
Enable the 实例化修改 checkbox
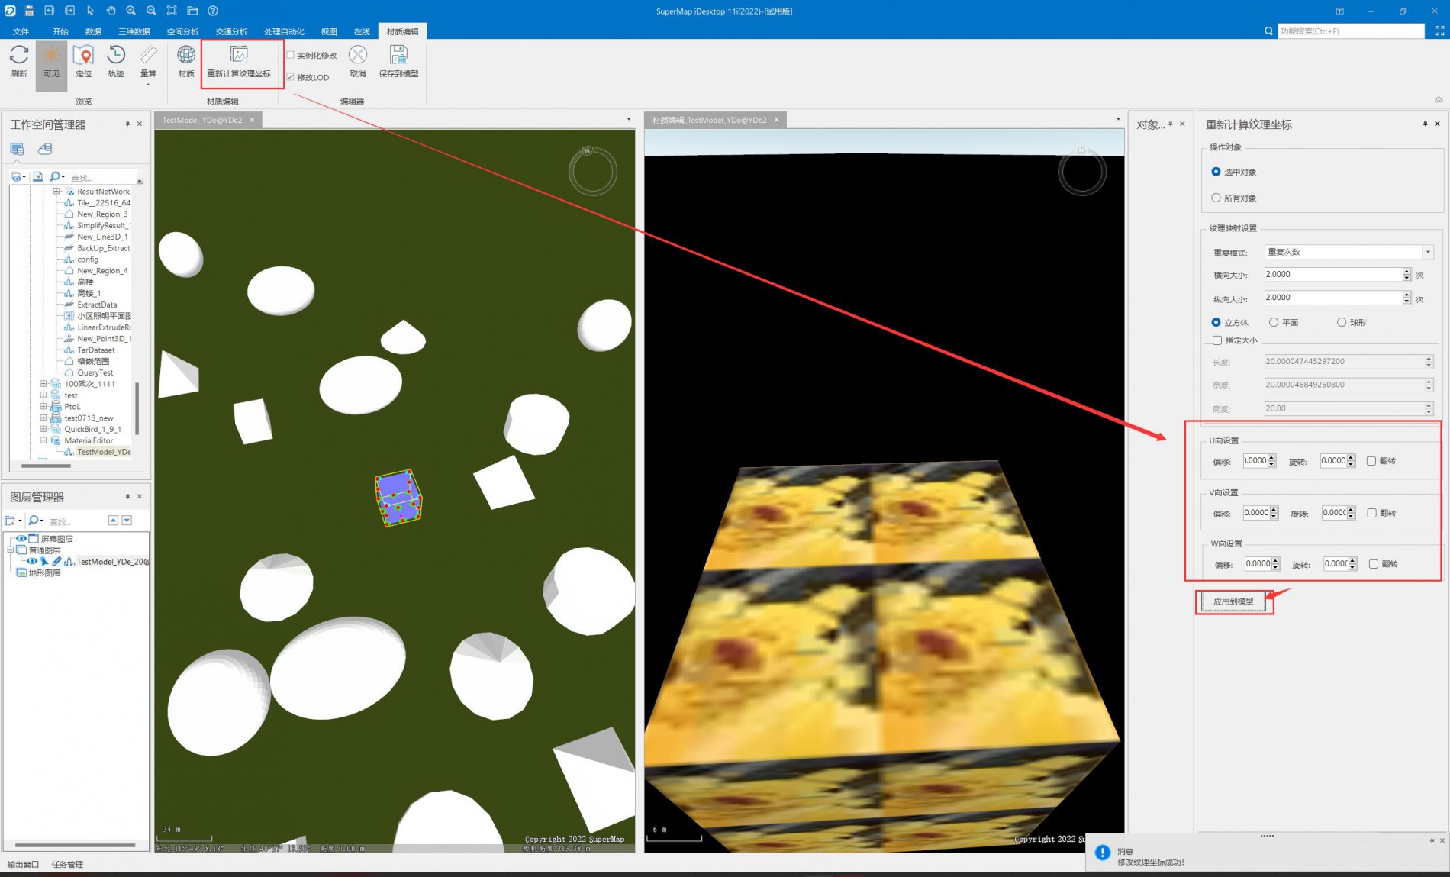click(291, 55)
